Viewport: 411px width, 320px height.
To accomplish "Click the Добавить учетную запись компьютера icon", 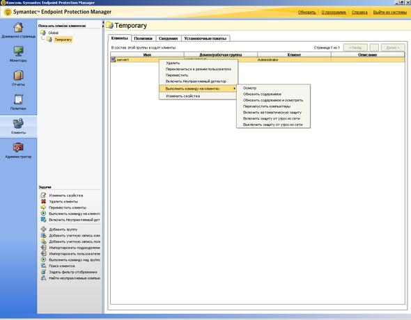I will pos(43,235).
